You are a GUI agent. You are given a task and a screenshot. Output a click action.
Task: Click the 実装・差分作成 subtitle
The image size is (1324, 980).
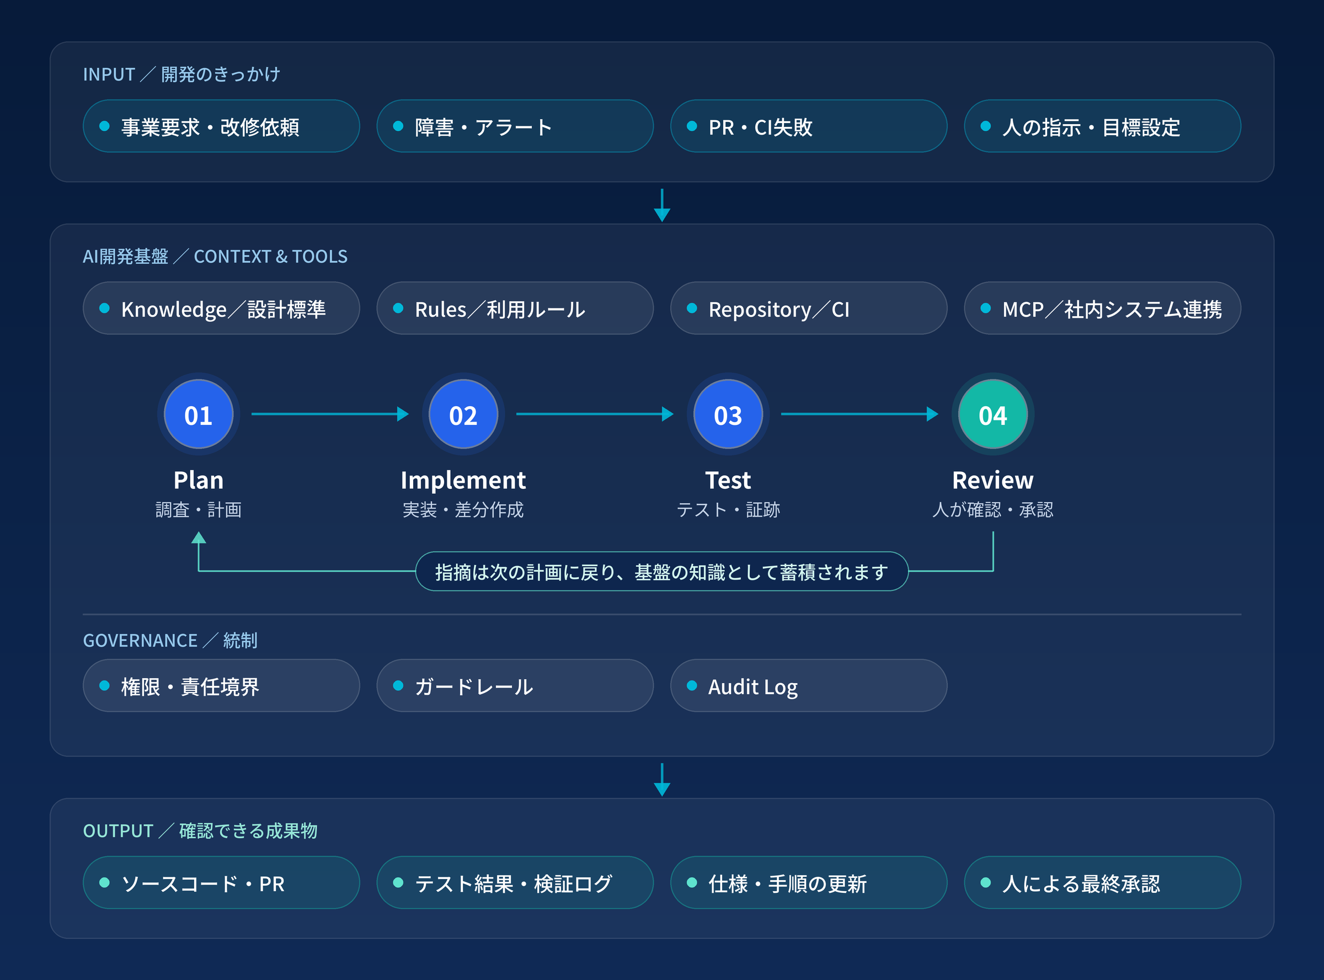[x=463, y=509]
